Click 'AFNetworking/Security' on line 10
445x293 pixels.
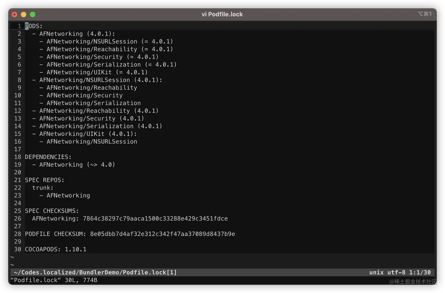(84, 95)
